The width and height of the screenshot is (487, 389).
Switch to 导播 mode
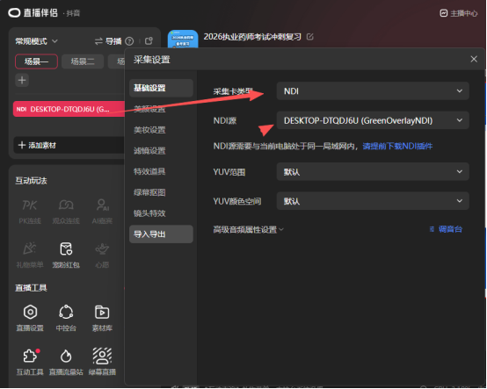click(108, 41)
